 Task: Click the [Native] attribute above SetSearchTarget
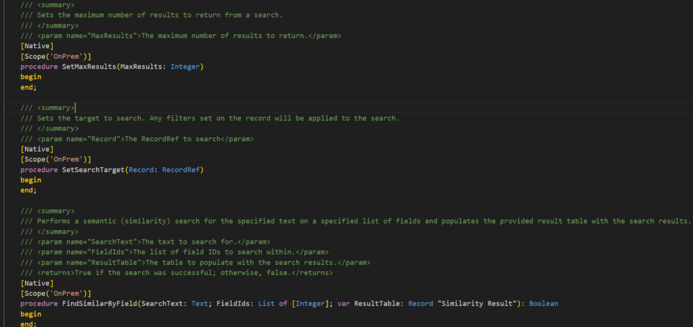[x=33, y=149]
